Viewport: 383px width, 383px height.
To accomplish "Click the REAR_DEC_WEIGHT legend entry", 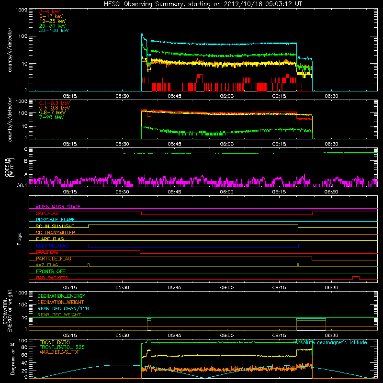I will [59, 315].
